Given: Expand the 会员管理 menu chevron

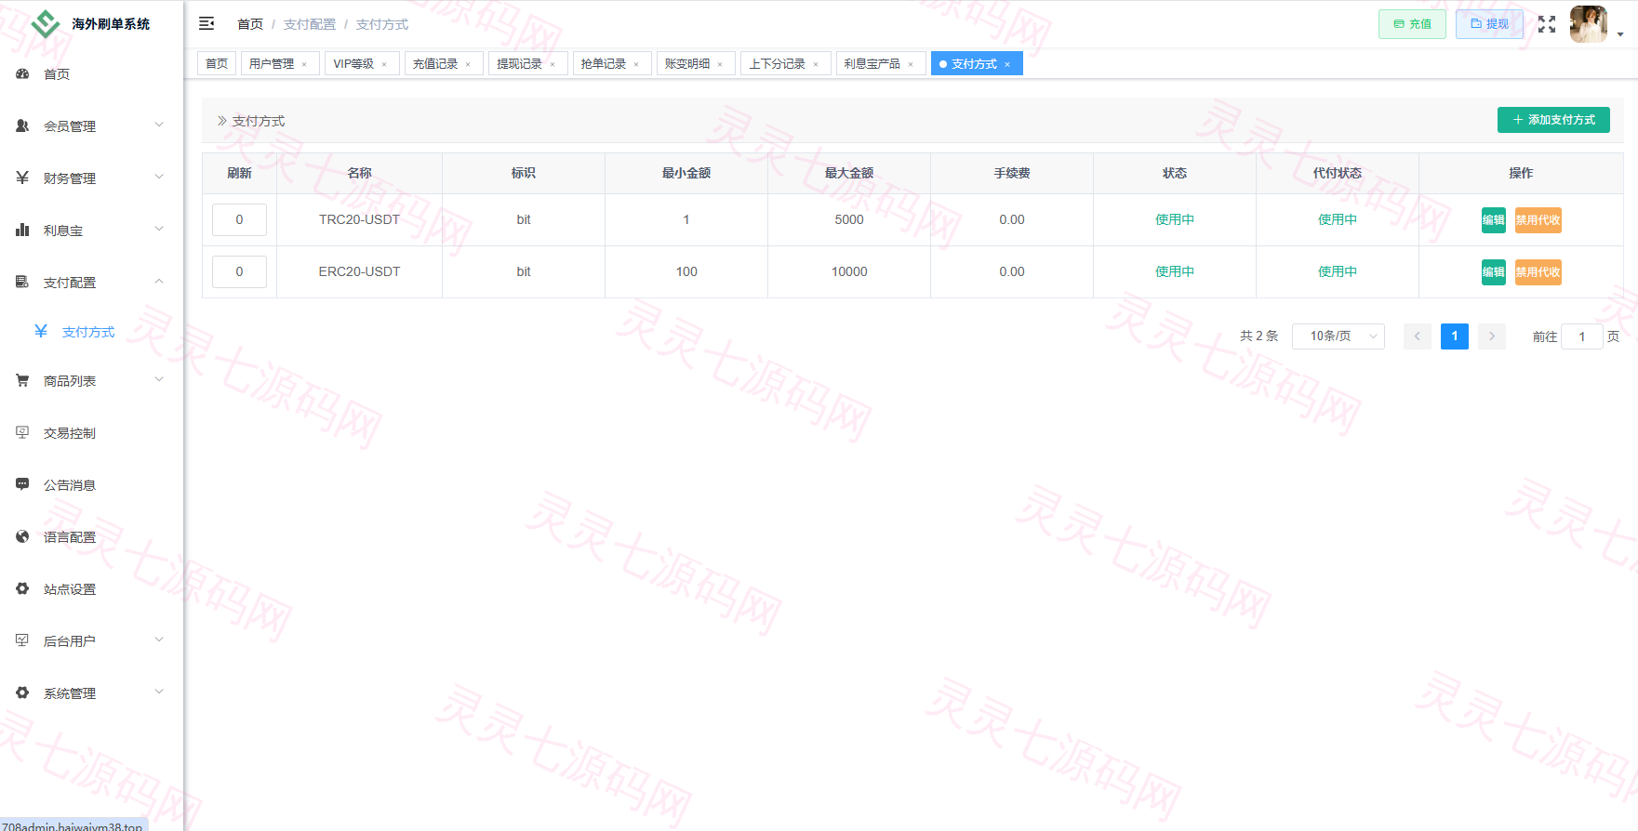Looking at the screenshot, I should click(x=159, y=125).
